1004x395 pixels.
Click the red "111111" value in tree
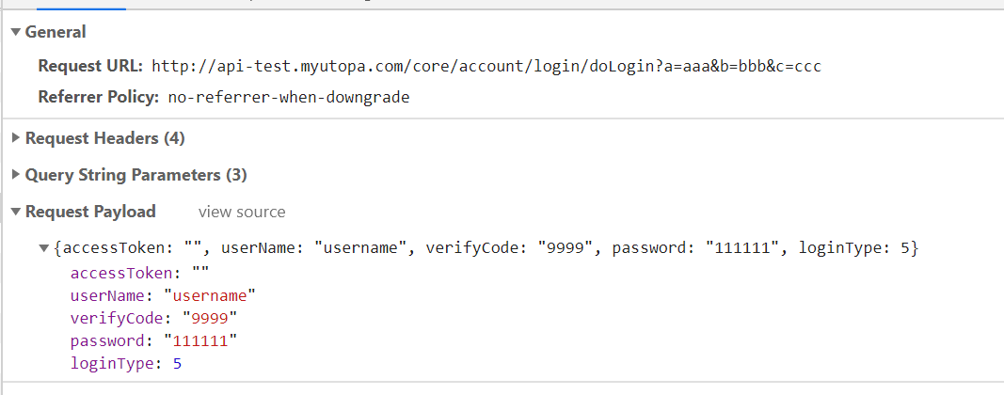(201, 340)
